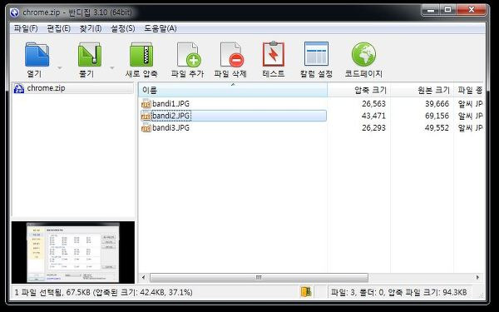Click the horizontal scrollbar thumb
This screenshot has height=312, width=499.
pos(259,278)
